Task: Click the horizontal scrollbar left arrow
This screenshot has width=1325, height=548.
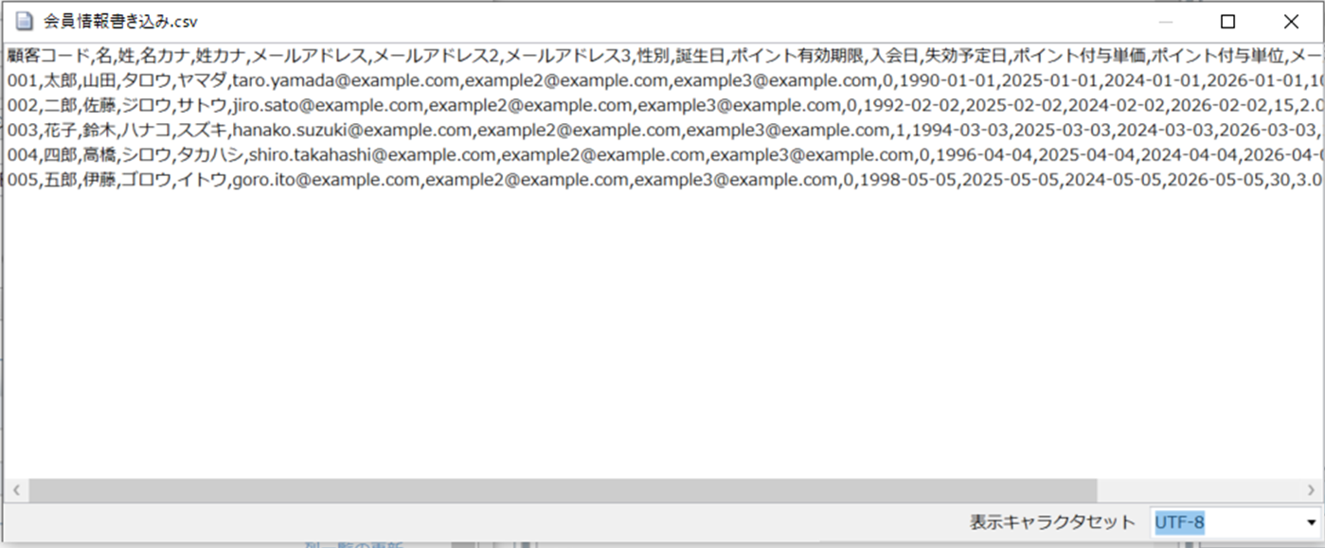Action: click(16, 490)
